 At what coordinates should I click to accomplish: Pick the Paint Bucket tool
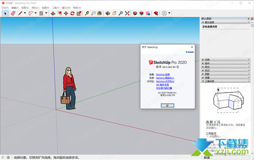coord(99,13)
